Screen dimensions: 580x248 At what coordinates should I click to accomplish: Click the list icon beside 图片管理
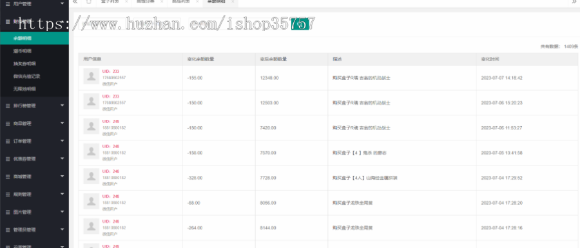(8, 212)
